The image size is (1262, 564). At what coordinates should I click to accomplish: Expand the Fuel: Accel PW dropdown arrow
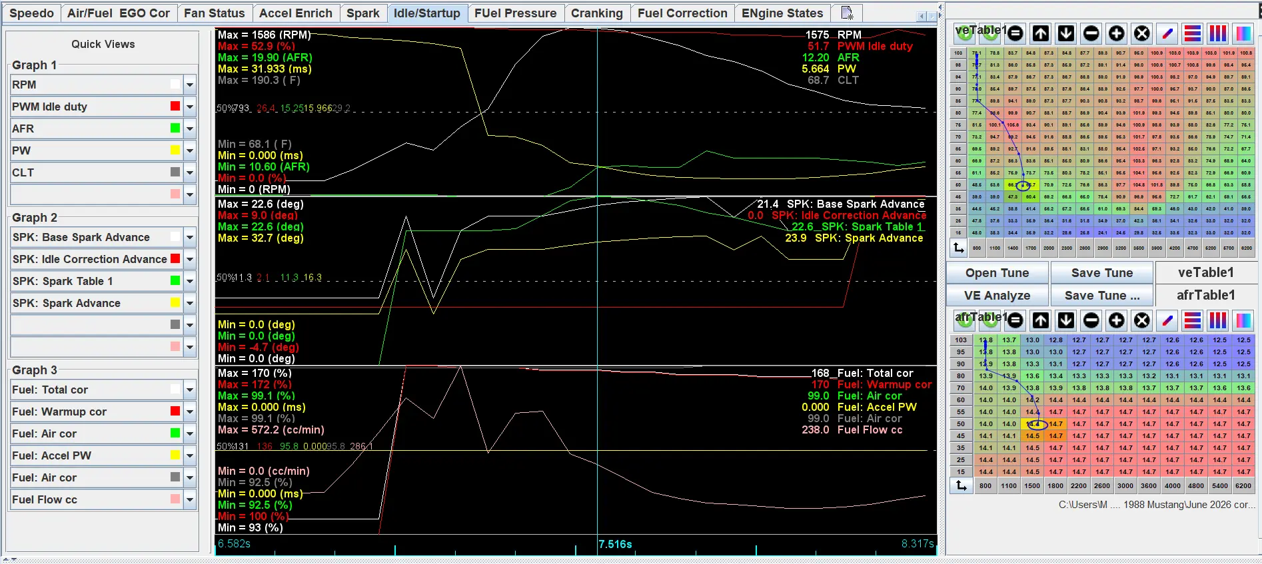(190, 455)
